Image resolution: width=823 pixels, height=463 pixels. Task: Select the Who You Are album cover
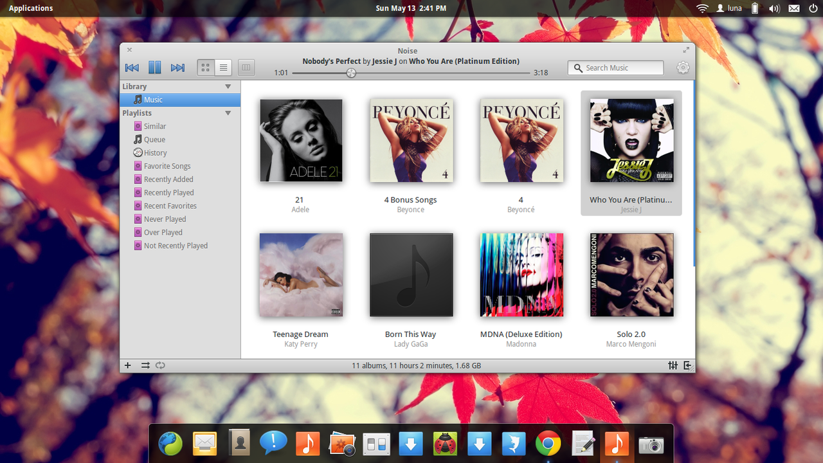tap(632, 140)
